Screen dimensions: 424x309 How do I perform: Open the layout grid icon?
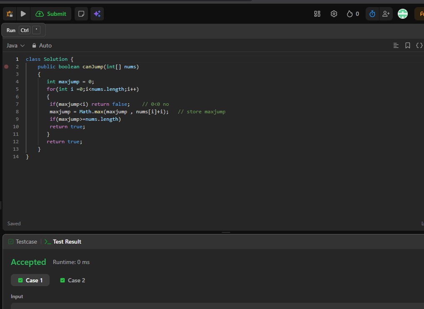(317, 14)
